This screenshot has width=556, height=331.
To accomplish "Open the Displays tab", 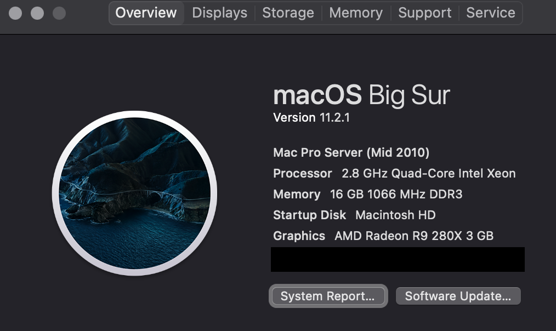I will pyautogui.click(x=219, y=13).
